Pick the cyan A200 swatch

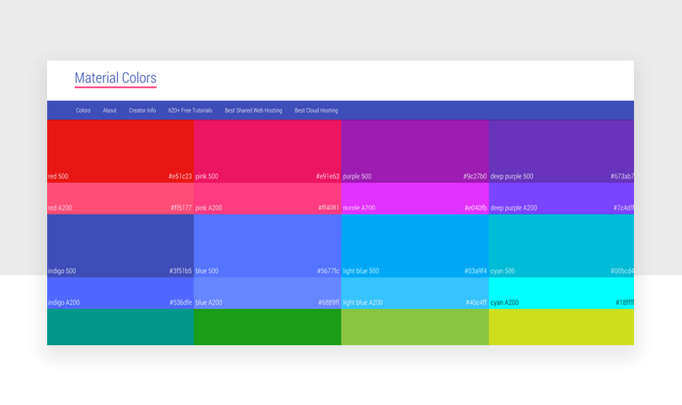561,293
